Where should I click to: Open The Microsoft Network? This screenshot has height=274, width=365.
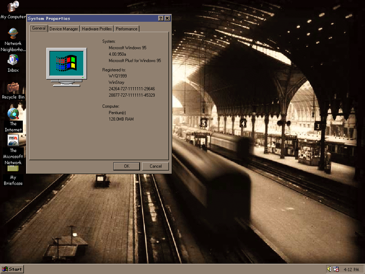pyautogui.click(x=12, y=140)
